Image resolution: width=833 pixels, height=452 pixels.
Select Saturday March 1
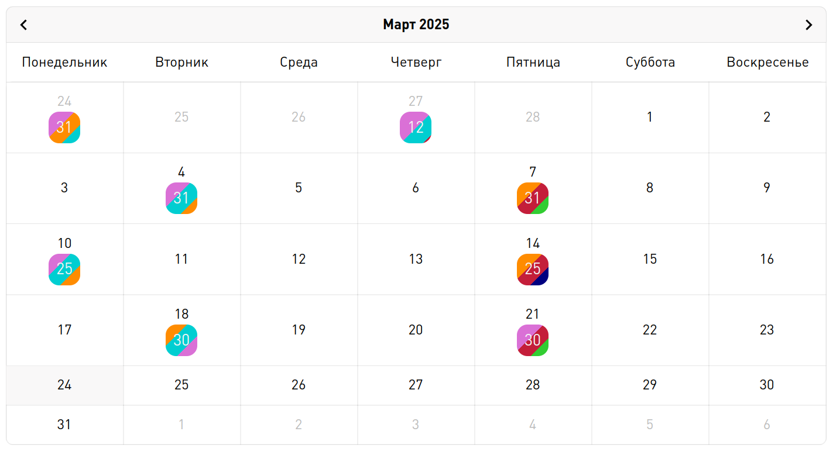tap(650, 117)
